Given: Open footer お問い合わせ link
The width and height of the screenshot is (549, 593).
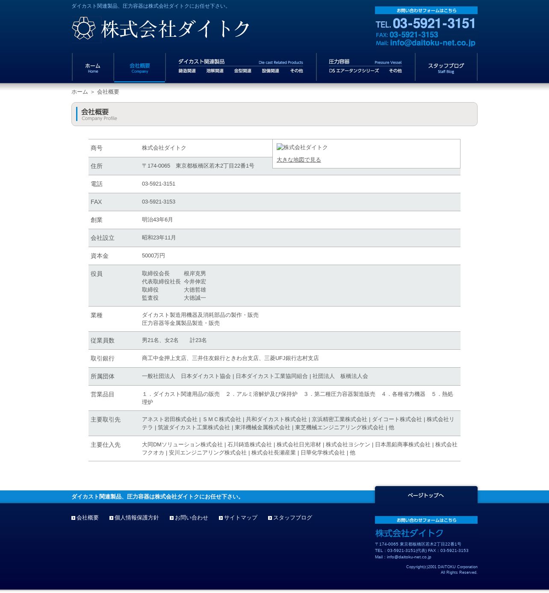Looking at the screenshot, I should click(x=192, y=518).
